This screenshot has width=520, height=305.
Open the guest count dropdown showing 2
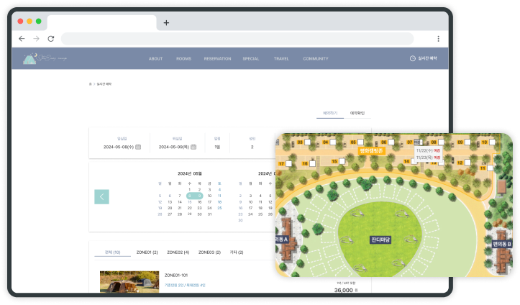click(x=252, y=147)
